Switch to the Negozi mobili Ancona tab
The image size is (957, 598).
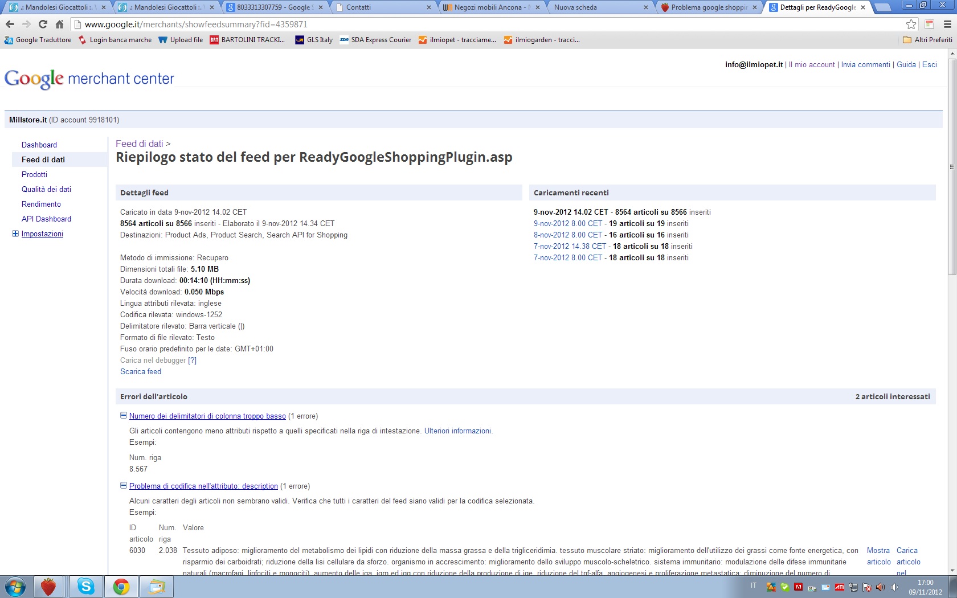pos(492,7)
